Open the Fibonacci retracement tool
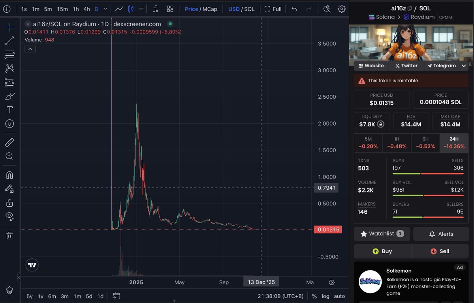The image size is (474, 303). click(10, 54)
